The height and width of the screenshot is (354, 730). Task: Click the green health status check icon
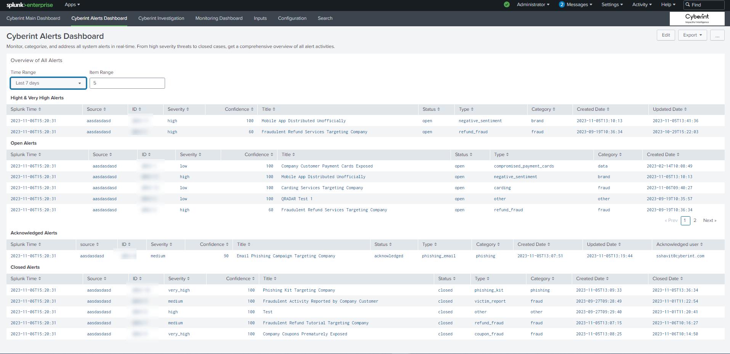coord(507,5)
